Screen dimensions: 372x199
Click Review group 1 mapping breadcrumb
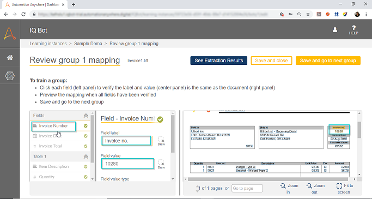tap(134, 44)
